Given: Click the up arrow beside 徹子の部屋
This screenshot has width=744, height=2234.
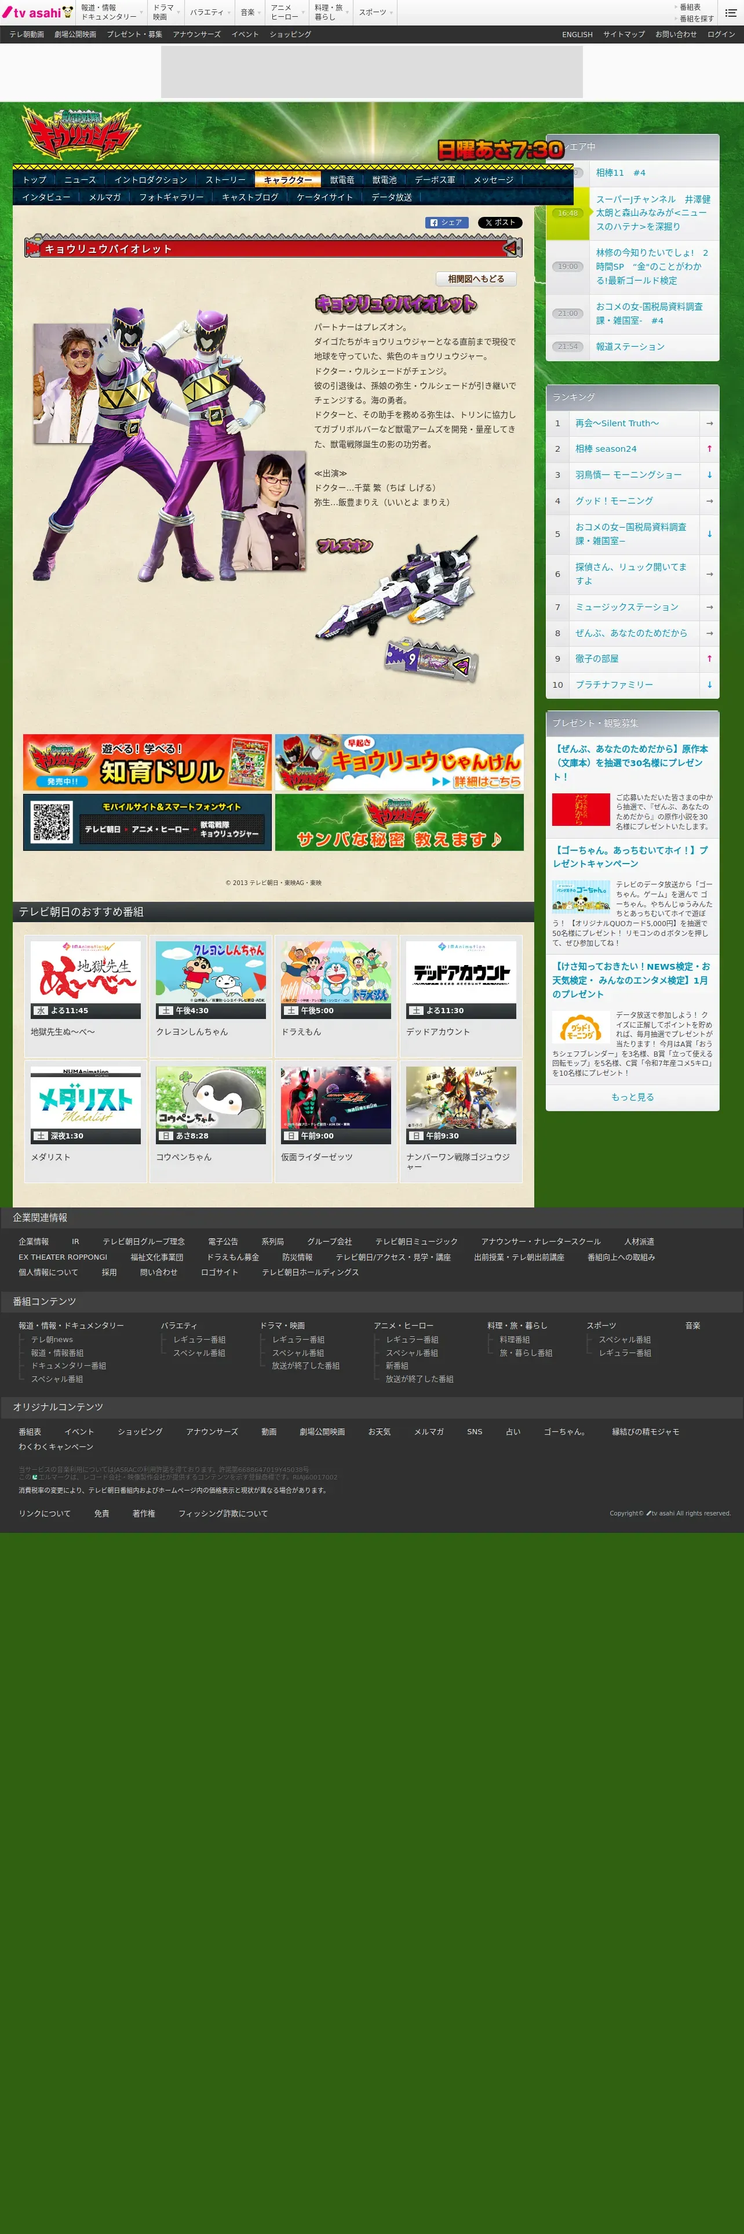Looking at the screenshot, I should tap(709, 659).
